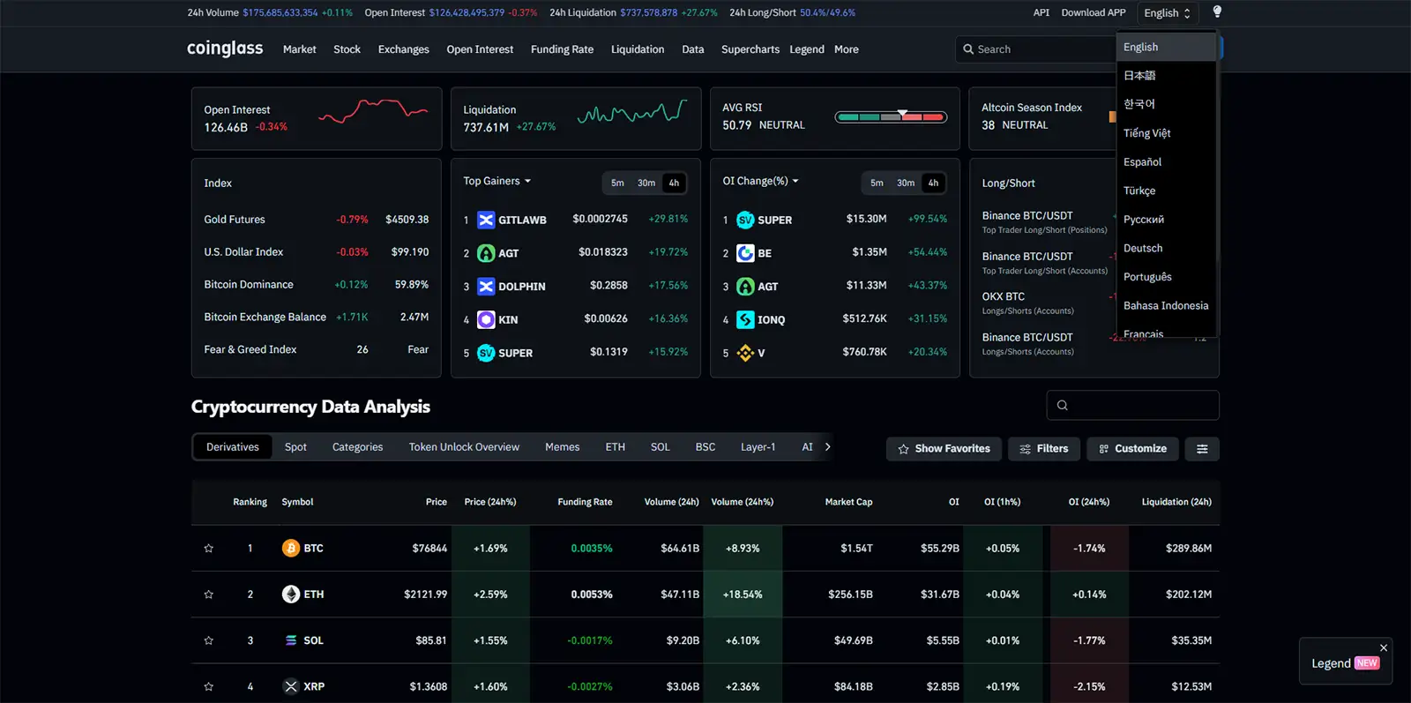This screenshot has width=1411, height=703.
Task: Select 5m in OI Change
Action: pyautogui.click(x=877, y=183)
